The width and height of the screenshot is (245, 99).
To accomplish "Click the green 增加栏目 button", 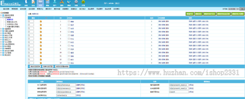I will tap(190, 14).
